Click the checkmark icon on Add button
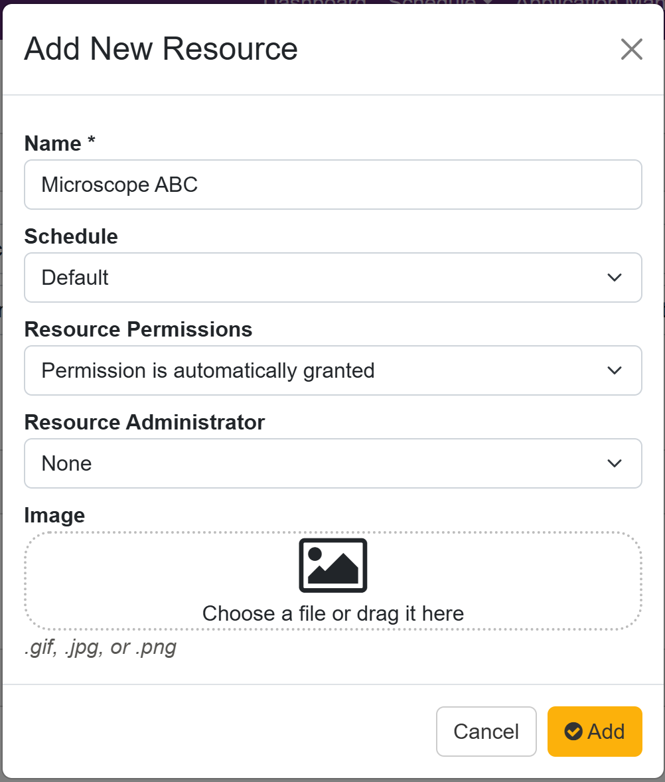Image resolution: width=665 pixels, height=782 pixels. point(573,731)
